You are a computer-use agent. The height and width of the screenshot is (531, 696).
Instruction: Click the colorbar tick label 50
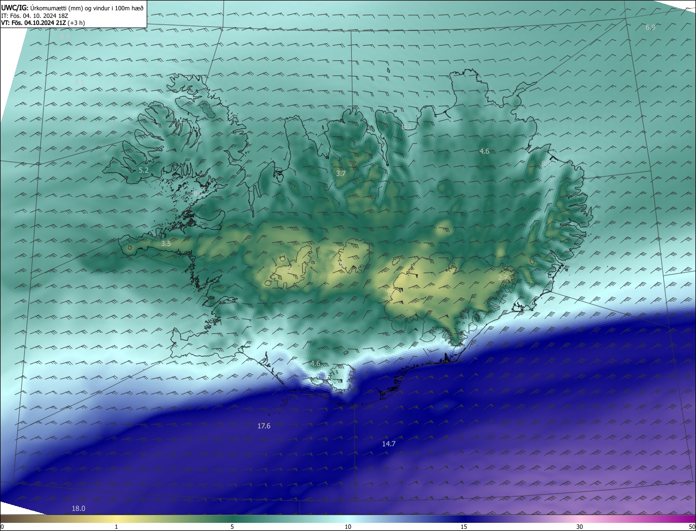tap(692, 527)
